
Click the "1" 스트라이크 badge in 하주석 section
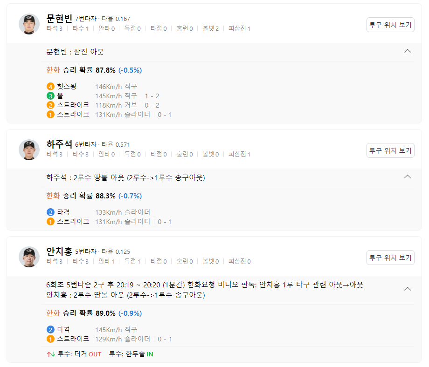click(50, 222)
